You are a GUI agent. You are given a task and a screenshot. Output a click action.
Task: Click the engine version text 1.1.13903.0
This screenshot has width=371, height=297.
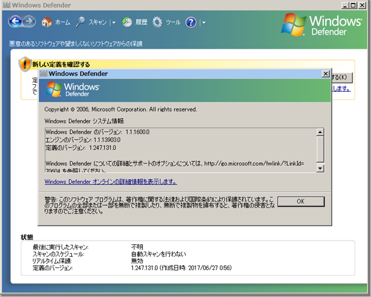coord(107,140)
